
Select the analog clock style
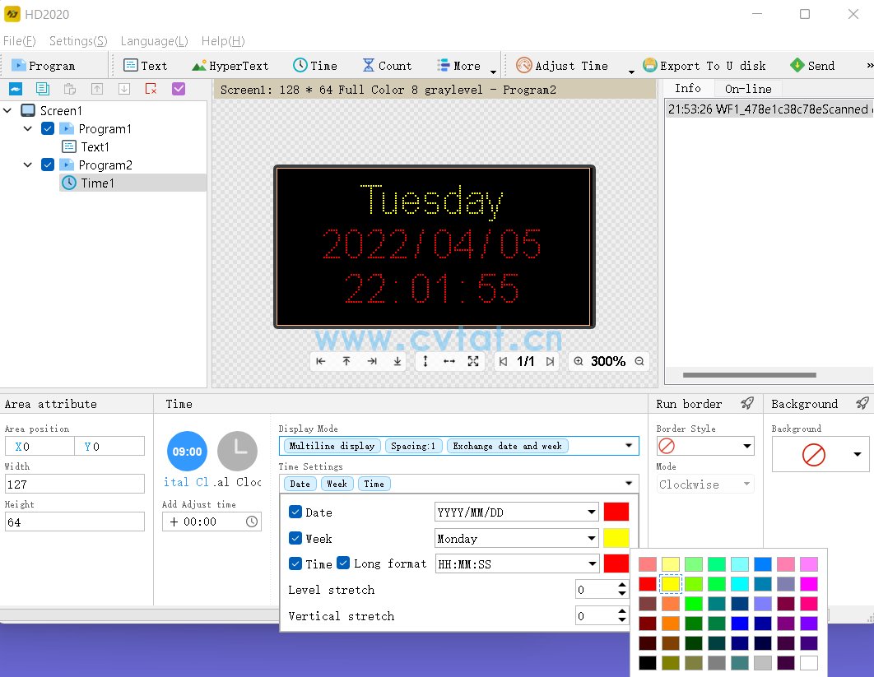[x=238, y=451]
